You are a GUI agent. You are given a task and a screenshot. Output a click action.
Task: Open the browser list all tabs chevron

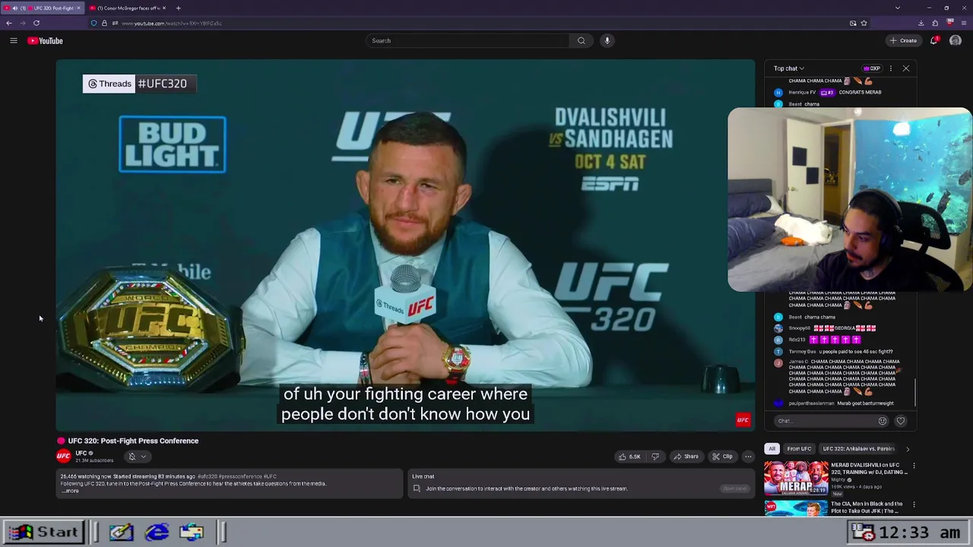897,8
